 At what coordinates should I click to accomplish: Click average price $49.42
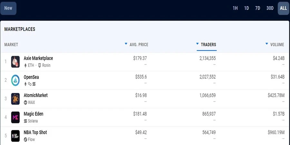pos(141,132)
